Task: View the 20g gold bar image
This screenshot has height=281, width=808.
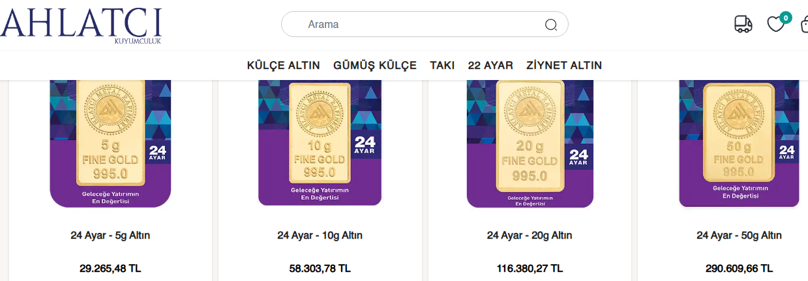Action: click(530, 143)
